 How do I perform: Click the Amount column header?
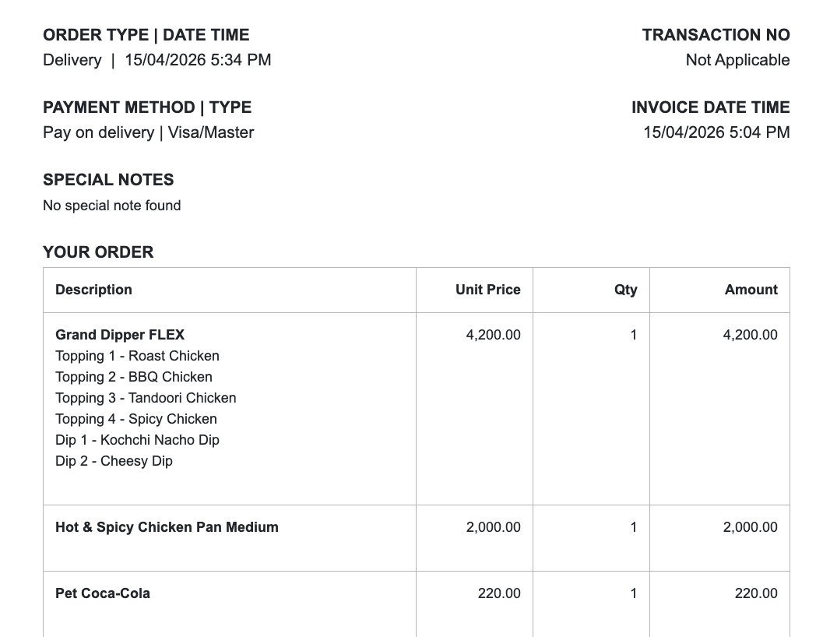751,290
